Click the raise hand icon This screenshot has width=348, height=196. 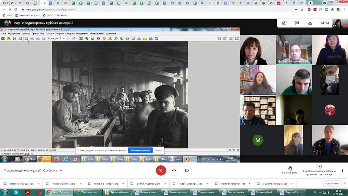tap(290, 168)
